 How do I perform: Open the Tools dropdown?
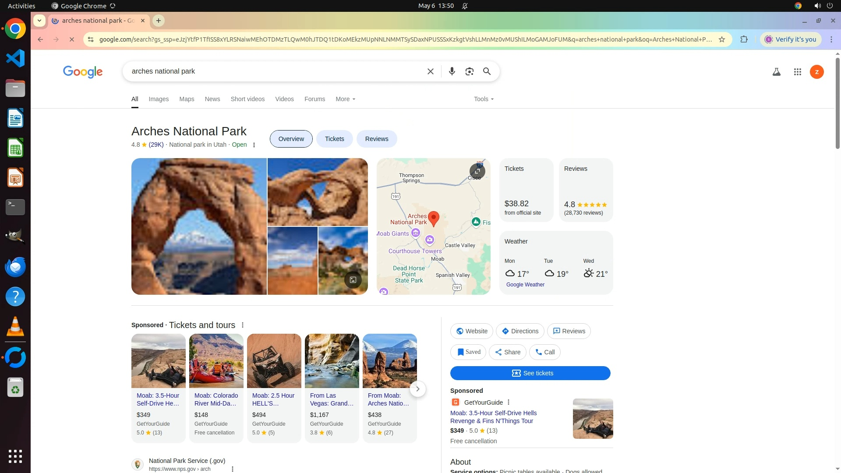coord(484,99)
